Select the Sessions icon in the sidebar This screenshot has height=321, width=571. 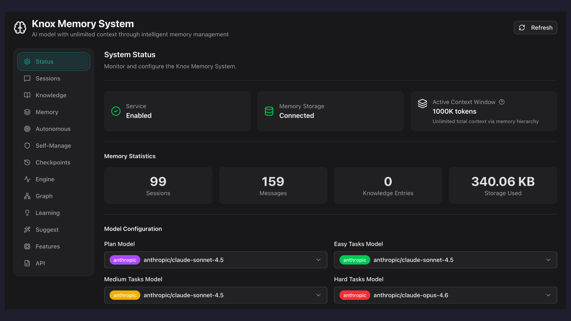pyautogui.click(x=27, y=78)
